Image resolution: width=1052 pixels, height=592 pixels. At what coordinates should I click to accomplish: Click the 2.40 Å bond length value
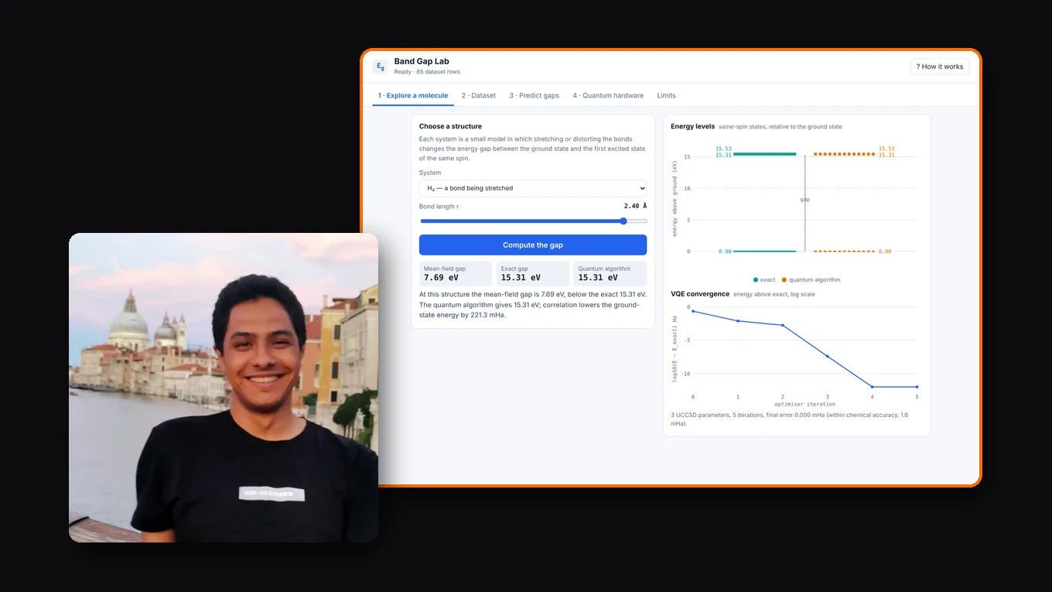tap(635, 207)
